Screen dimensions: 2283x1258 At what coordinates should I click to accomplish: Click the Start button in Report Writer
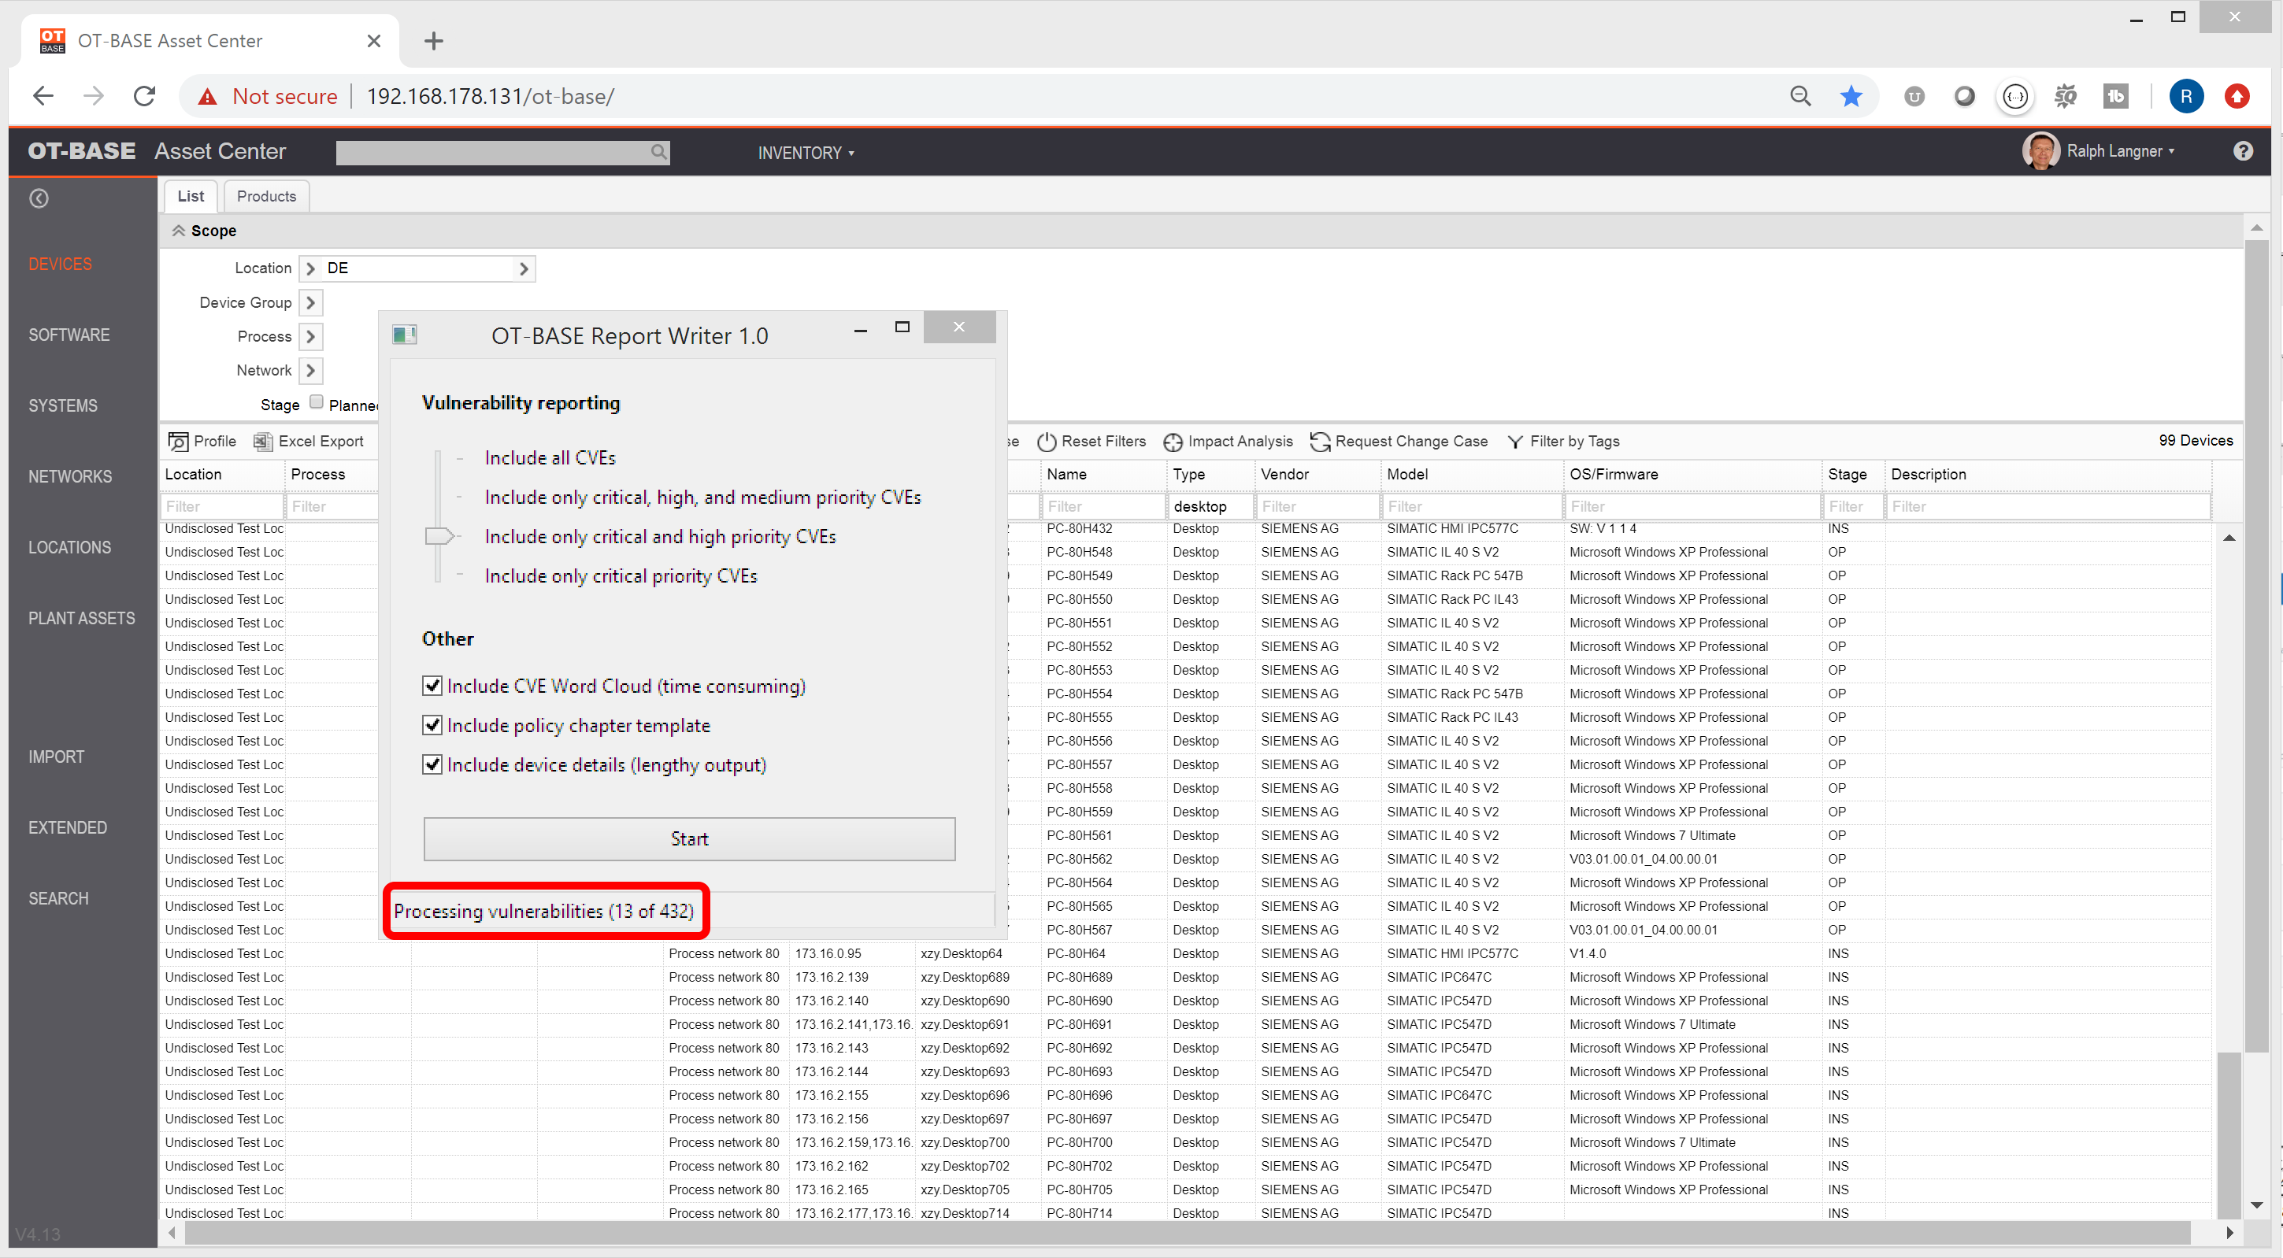click(x=688, y=838)
